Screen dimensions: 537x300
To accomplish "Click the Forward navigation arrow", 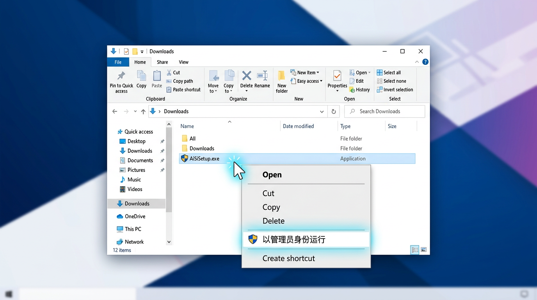I will tap(126, 111).
